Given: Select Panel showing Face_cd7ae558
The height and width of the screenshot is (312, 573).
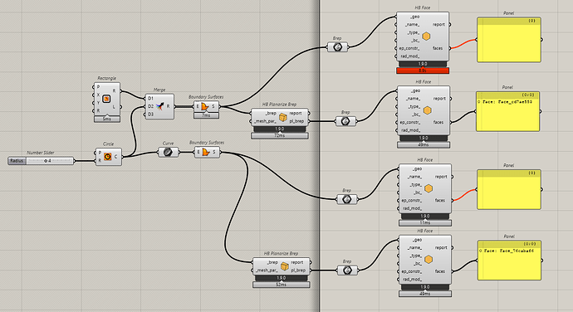Looking at the screenshot, I should 507,111.
